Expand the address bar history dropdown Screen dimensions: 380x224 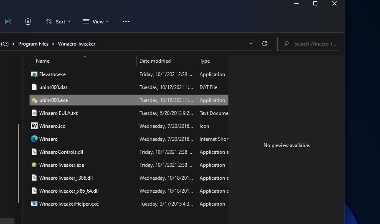251,43
